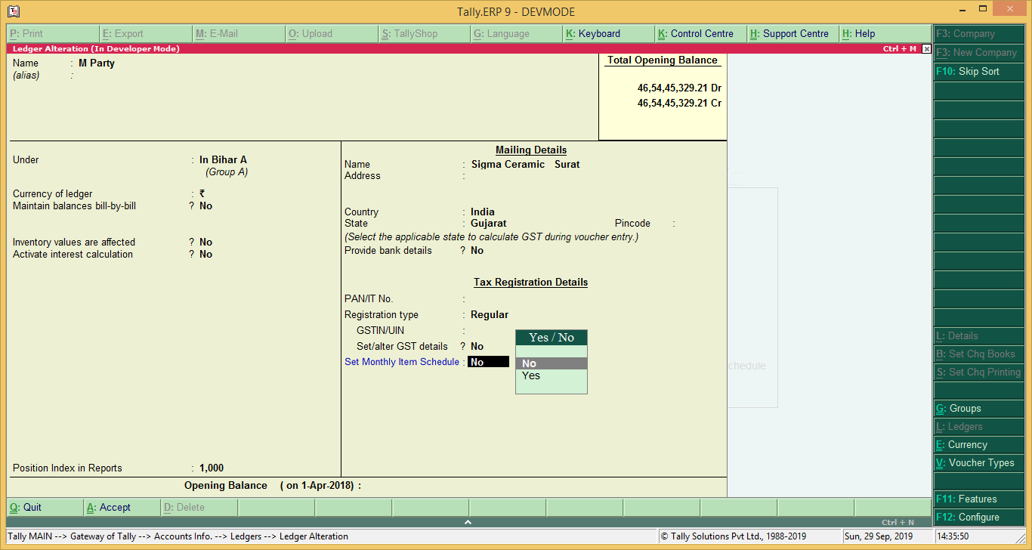Image resolution: width=1032 pixels, height=550 pixels.
Task: Switch to Ledgers in the sidebar
Action: point(978,426)
